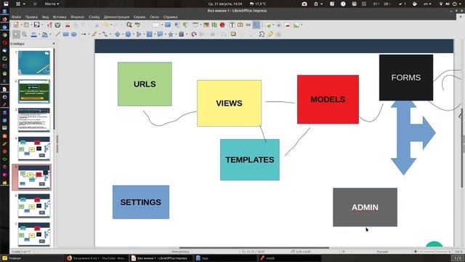Open Find and Replace icon
The width and height of the screenshot is (465, 262).
[129, 25]
